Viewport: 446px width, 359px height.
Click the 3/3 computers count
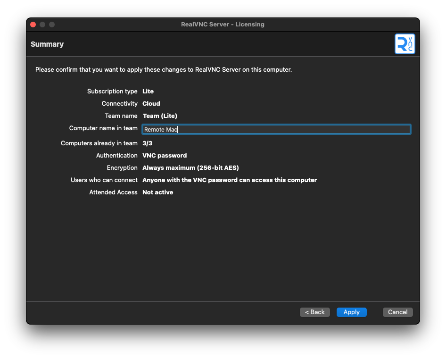(x=148, y=143)
